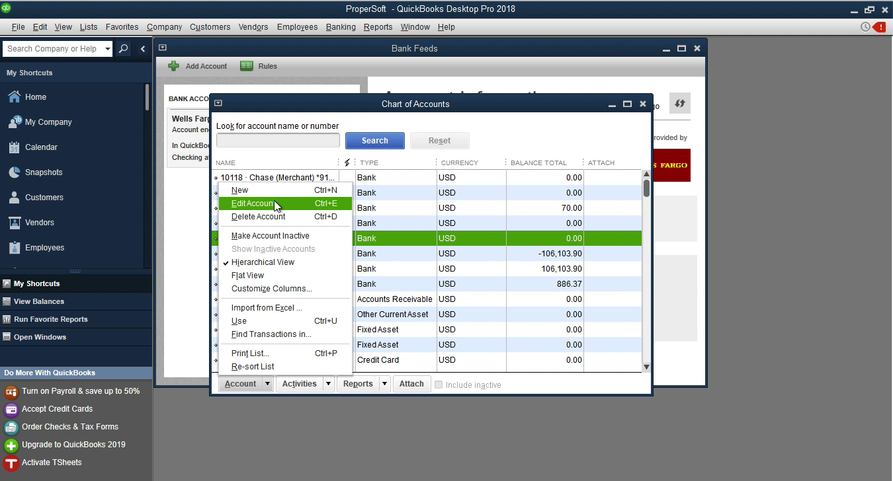
Task: Open the Lists menu
Action: (x=89, y=27)
